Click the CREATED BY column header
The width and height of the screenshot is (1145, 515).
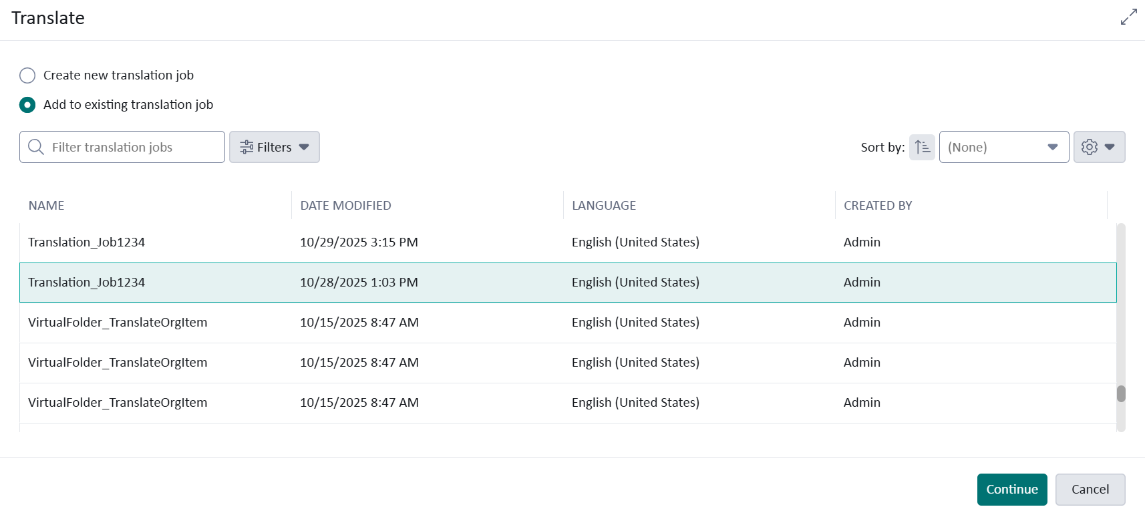(877, 206)
